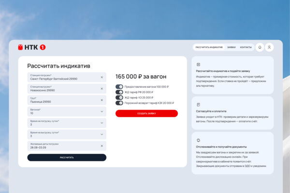Click the 165 000 ₽ за вагон price
Image resolution: width=290 pixels, height=193 pixels.
click(141, 76)
